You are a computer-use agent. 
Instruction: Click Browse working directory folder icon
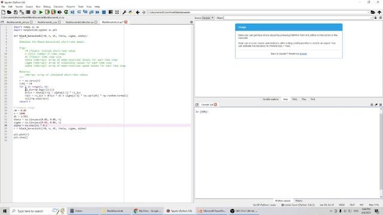(373, 12)
